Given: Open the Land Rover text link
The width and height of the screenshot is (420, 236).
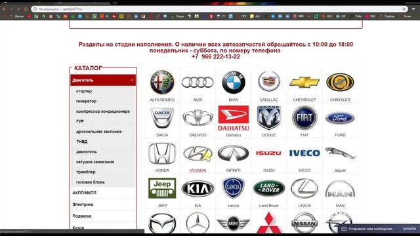Looking at the screenshot, I should tap(269, 206).
